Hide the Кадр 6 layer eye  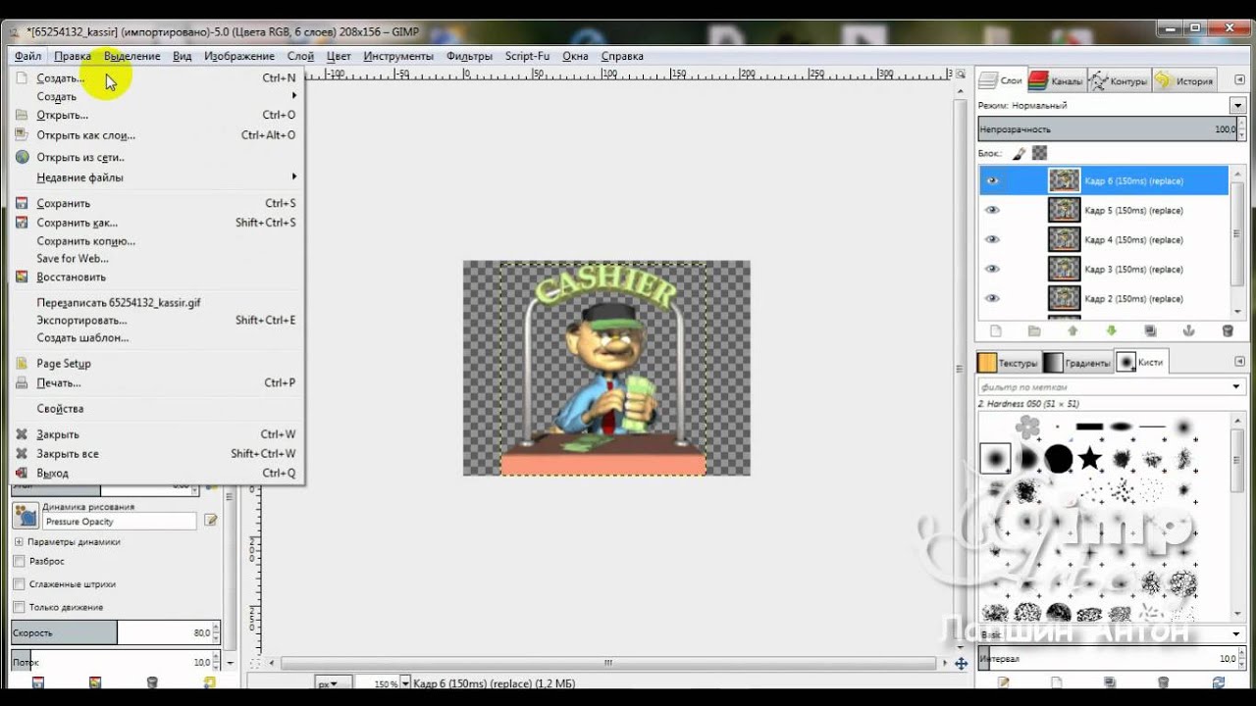(992, 180)
